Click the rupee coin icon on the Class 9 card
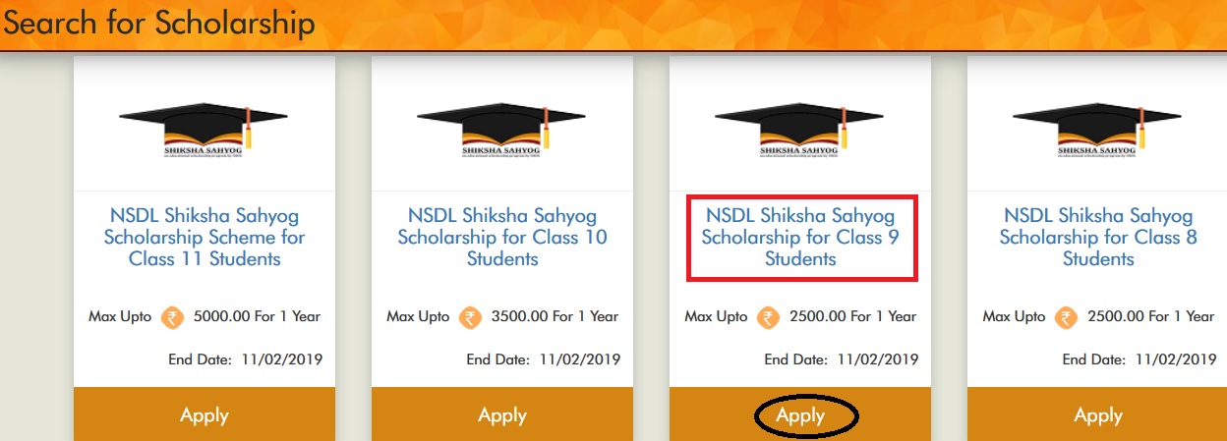1227x441 pixels. (768, 317)
